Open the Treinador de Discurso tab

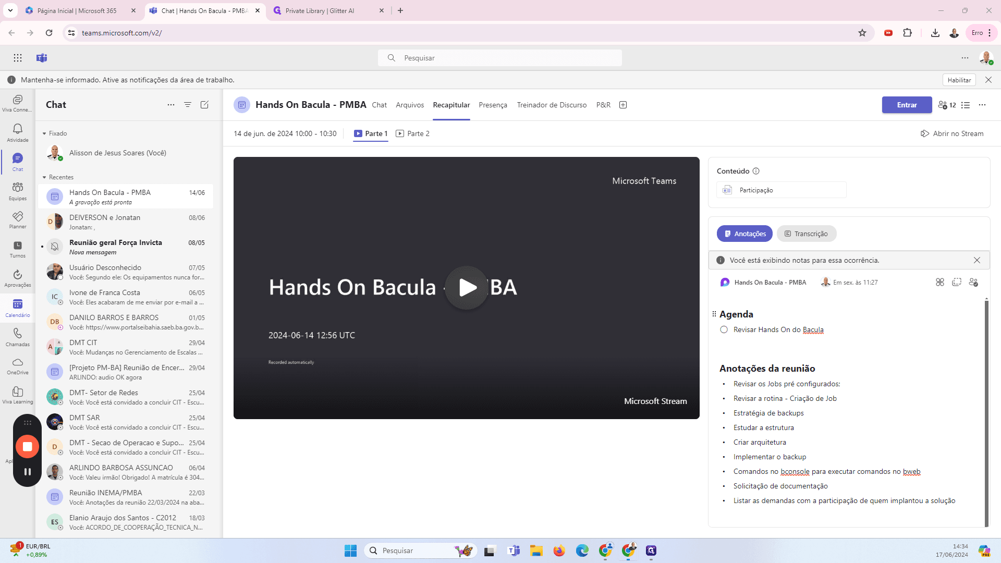[x=552, y=105]
